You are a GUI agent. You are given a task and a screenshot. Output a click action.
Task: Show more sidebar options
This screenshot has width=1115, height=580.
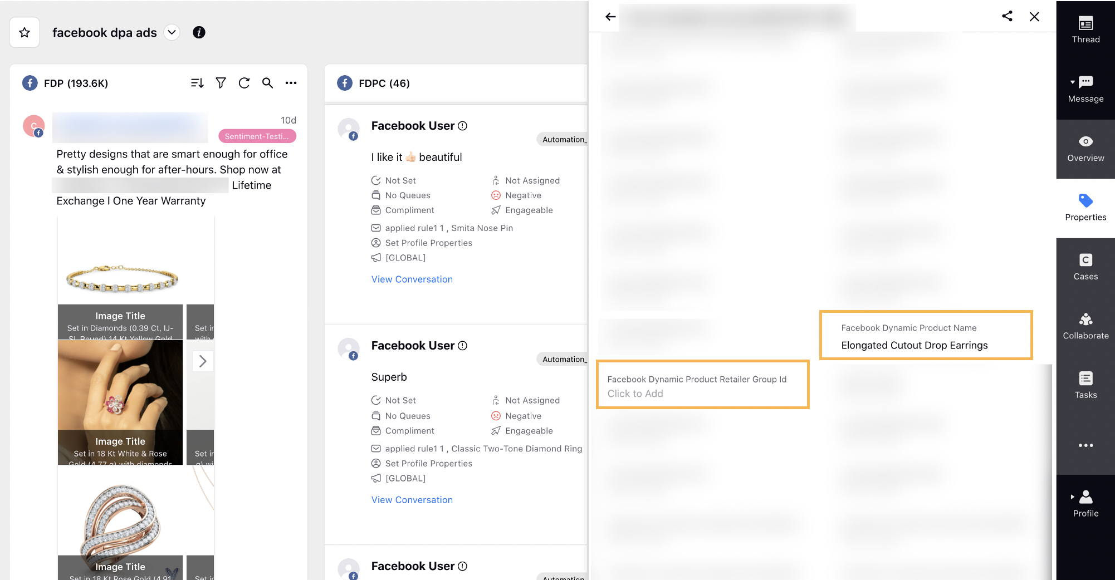click(x=1085, y=445)
